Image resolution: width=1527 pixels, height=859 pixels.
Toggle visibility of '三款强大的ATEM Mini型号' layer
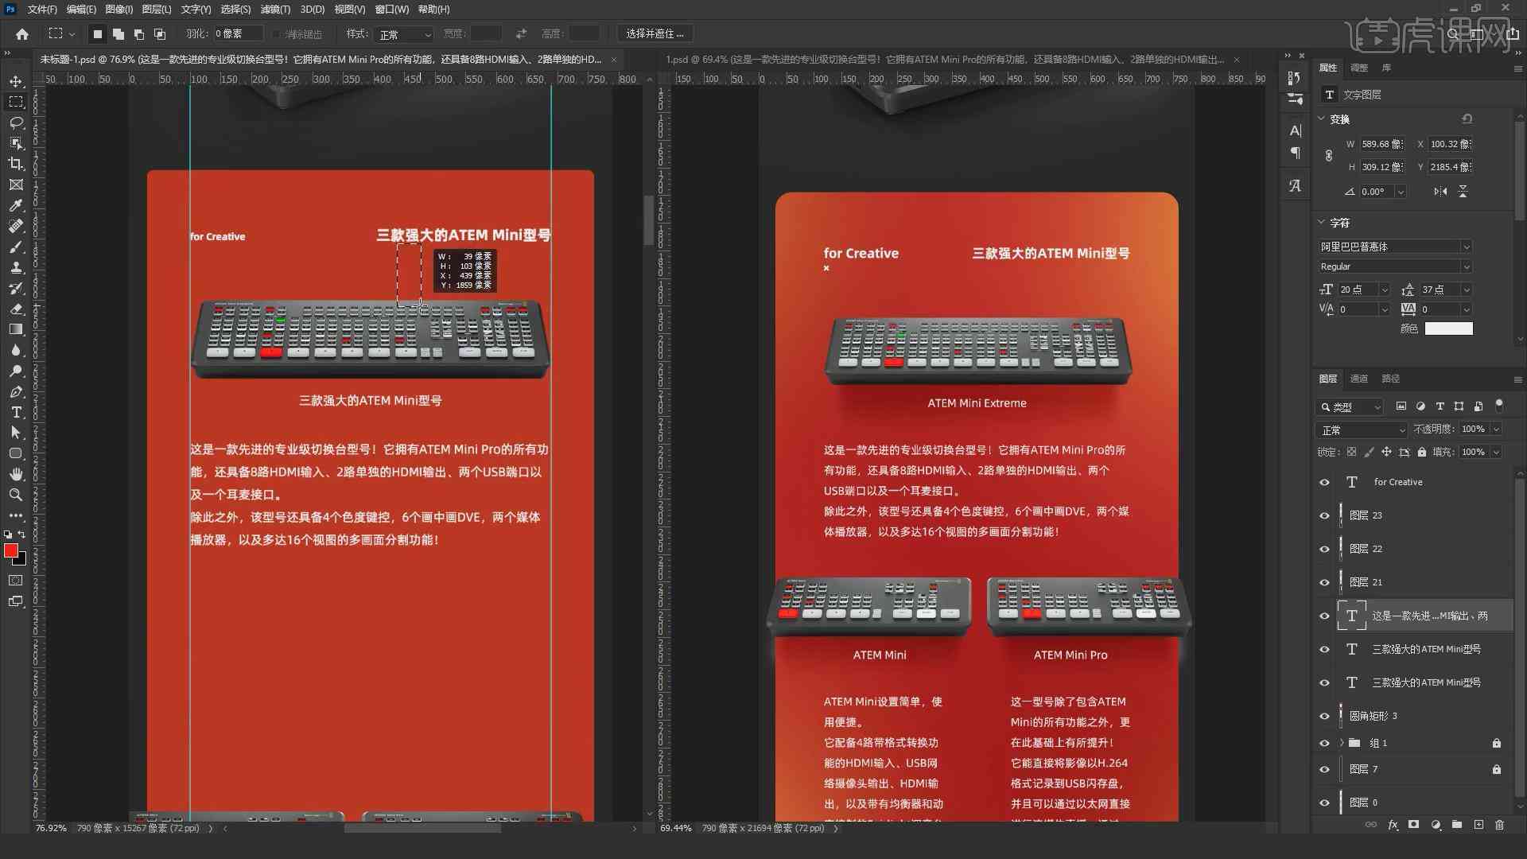[1324, 649]
